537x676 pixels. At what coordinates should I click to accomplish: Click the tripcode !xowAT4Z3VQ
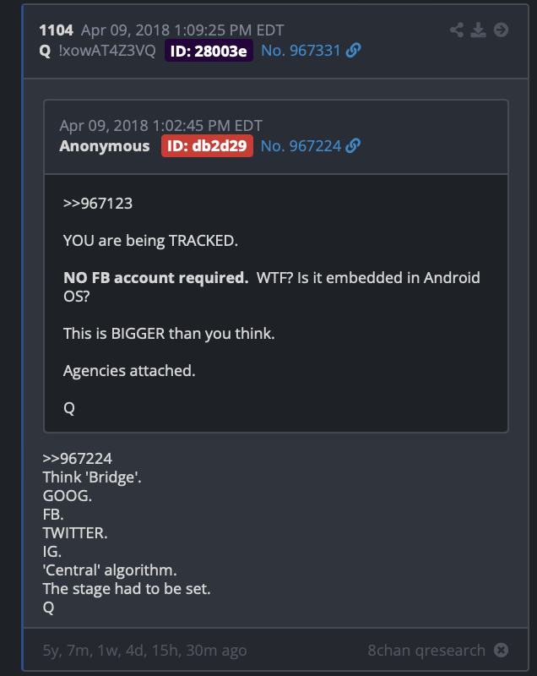(107, 51)
